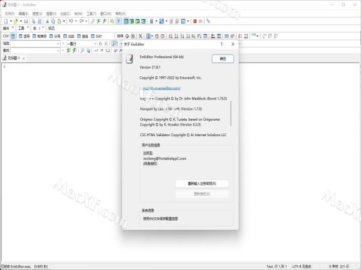Click the EmEditor app icon in the About dialog
This screenshot has width=361, height=270.
pos(129,59)
